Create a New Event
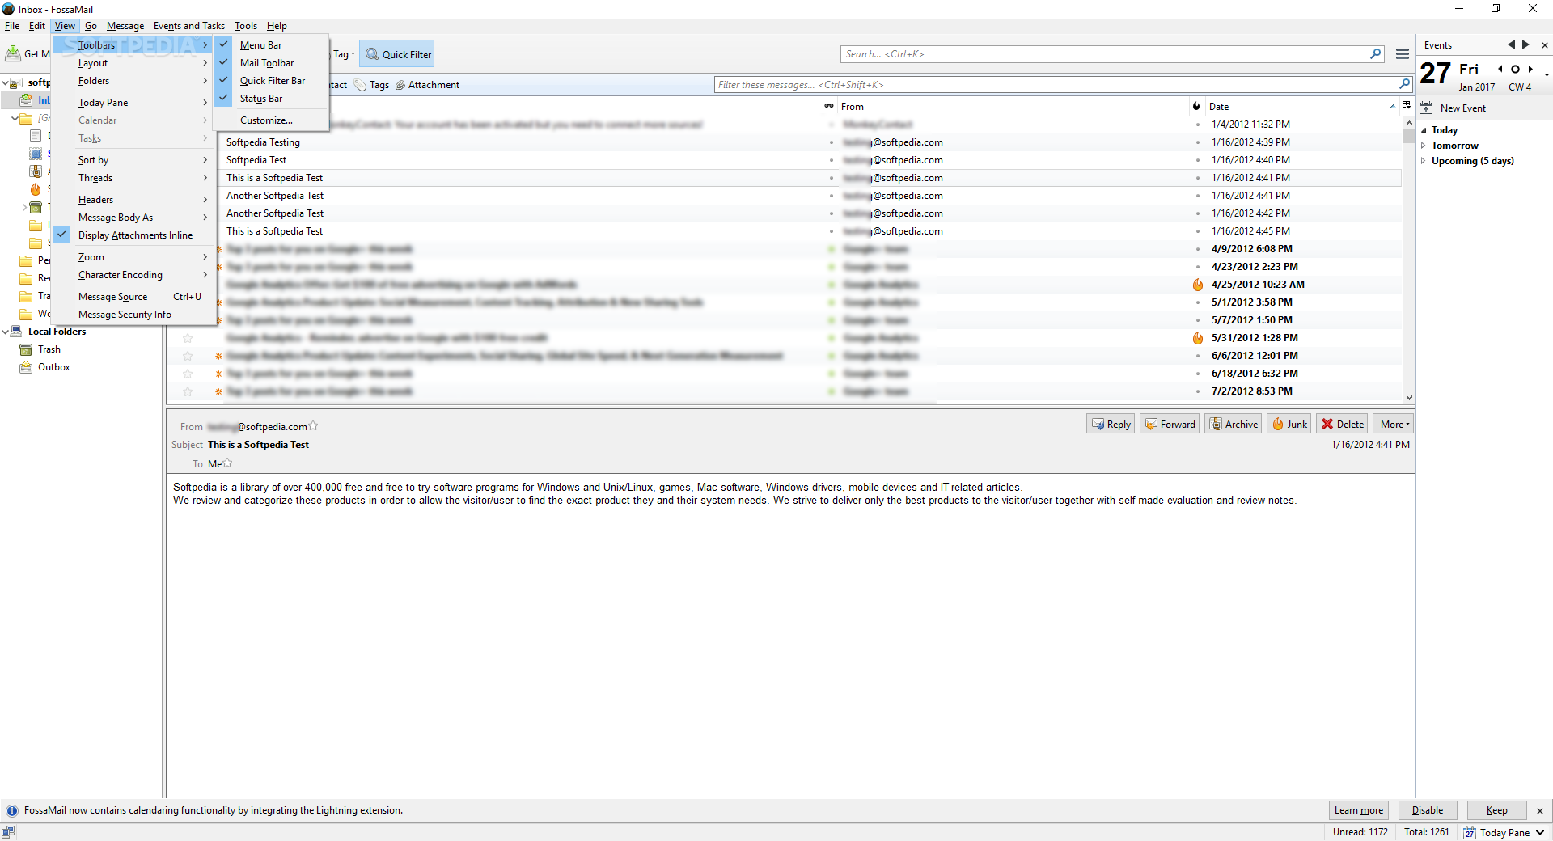This screenshot has height=841, width=1553. coord(1454,108)
